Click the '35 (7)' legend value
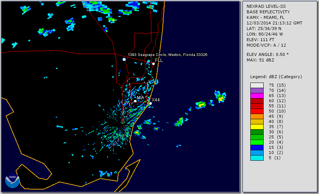Image resolution: width=319 pixels, height=194 pixels. [x=276, y=127]
